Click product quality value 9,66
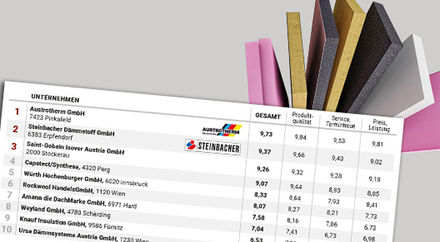Viewport: 440px width, 242px height. click(x=298, y=154)
